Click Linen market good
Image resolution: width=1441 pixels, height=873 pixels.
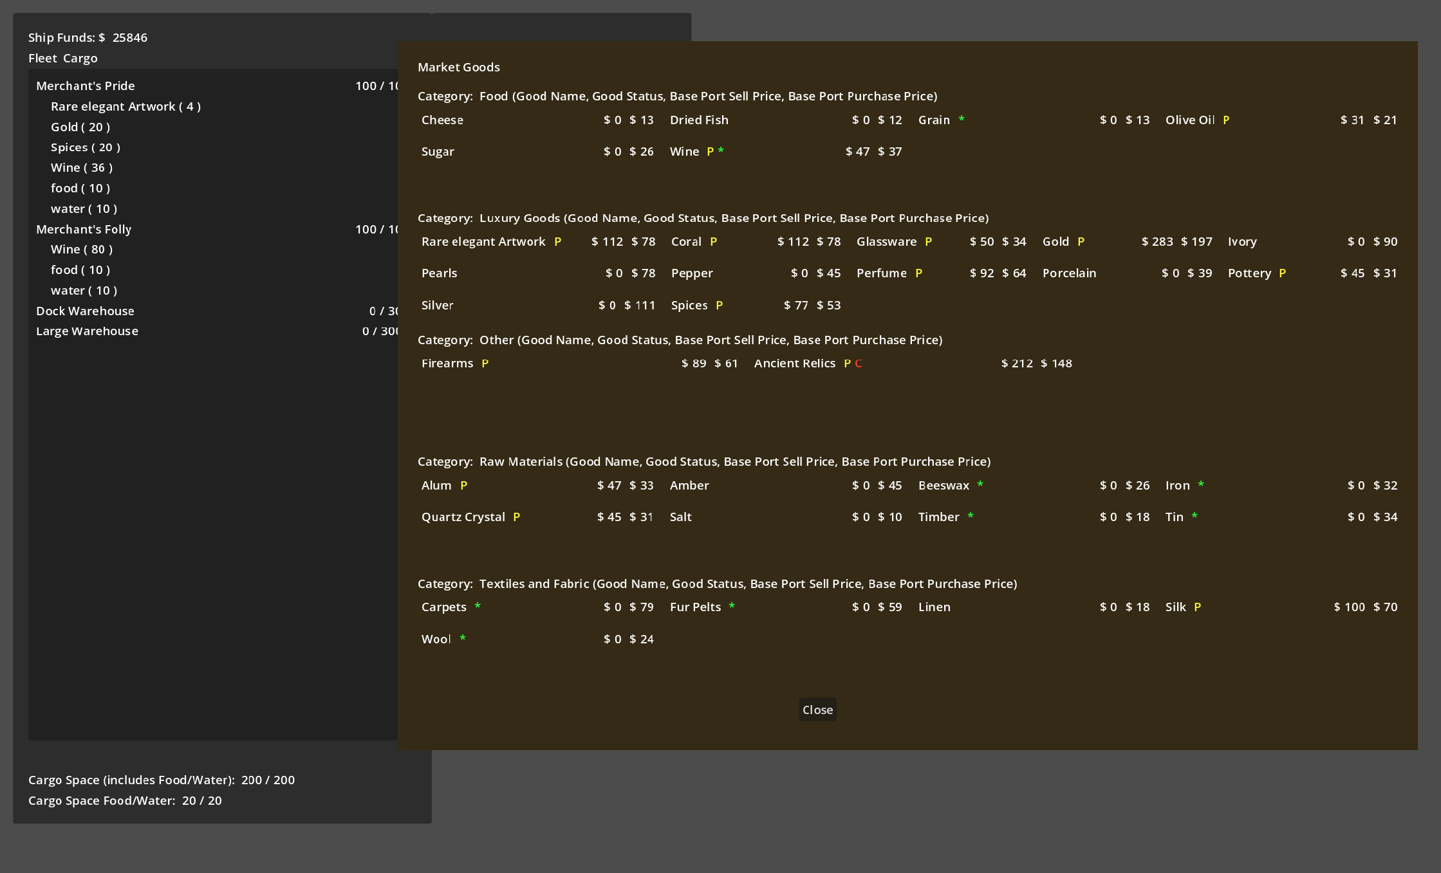click(x=934, y=607)
